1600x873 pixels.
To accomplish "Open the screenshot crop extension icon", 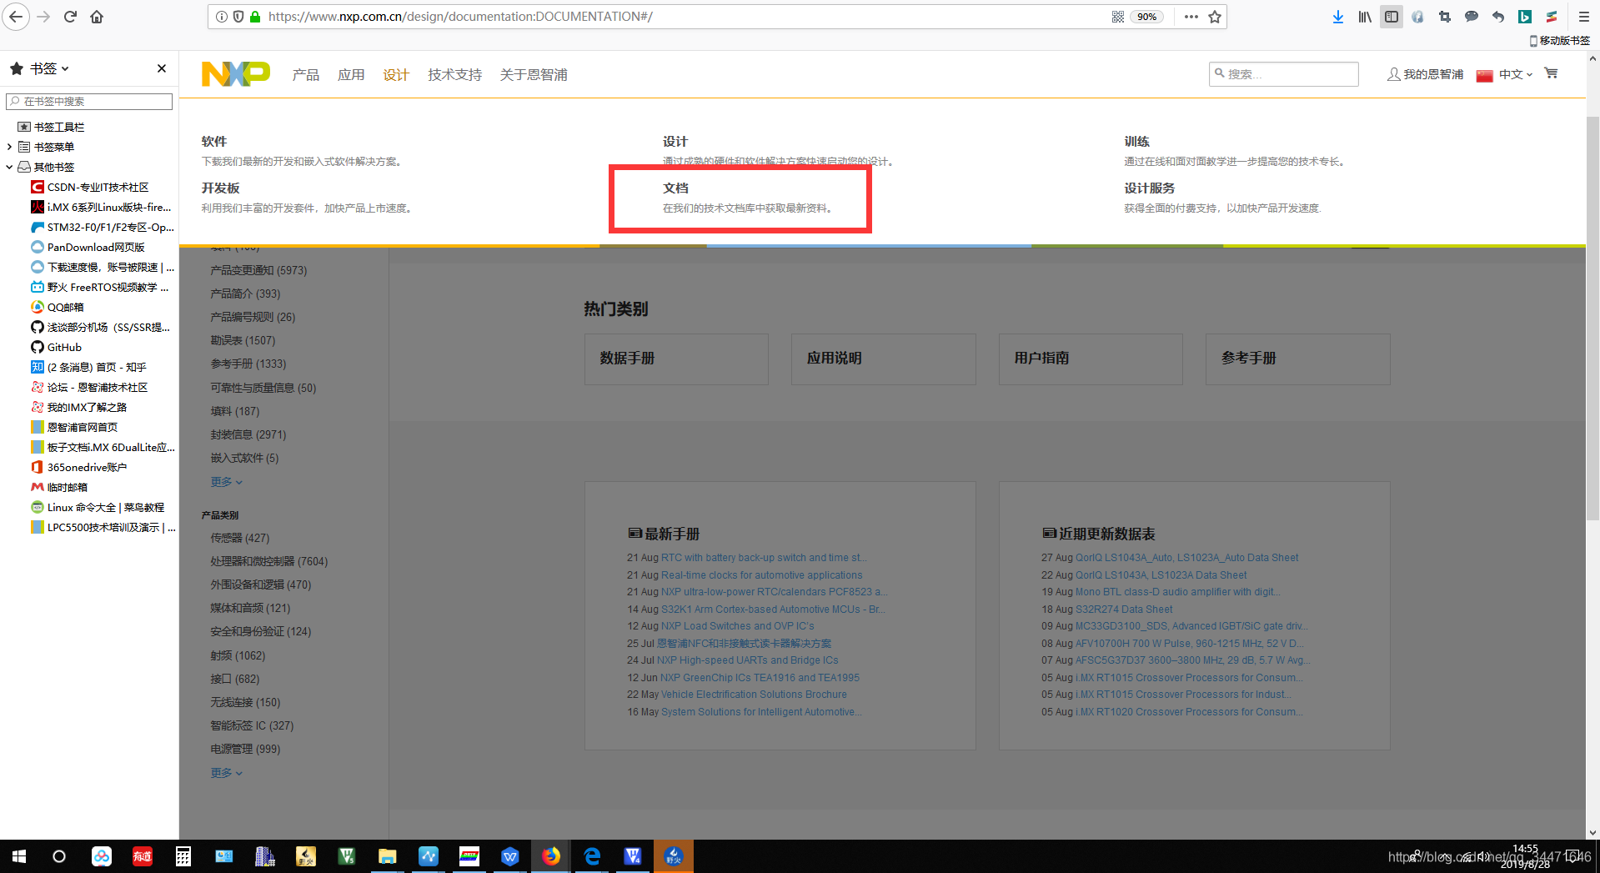I will pyautogui.click(x=1445, y=17).
